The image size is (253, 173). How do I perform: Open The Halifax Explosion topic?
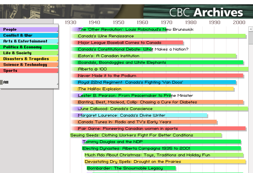pyautogui.click(x=152, y=89)
